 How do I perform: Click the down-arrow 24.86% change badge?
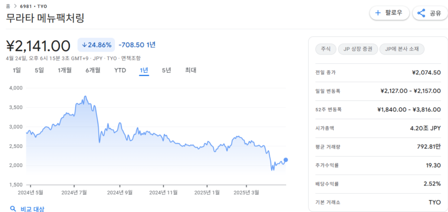(x=96, y=45)
